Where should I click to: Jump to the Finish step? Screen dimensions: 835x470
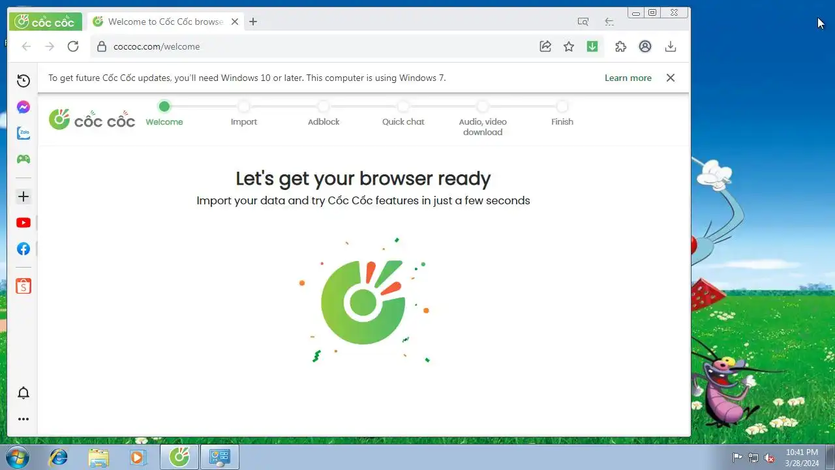[x=562, y=114]
